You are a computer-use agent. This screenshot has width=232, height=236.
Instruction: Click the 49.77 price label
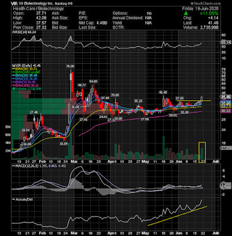[81, 85]
